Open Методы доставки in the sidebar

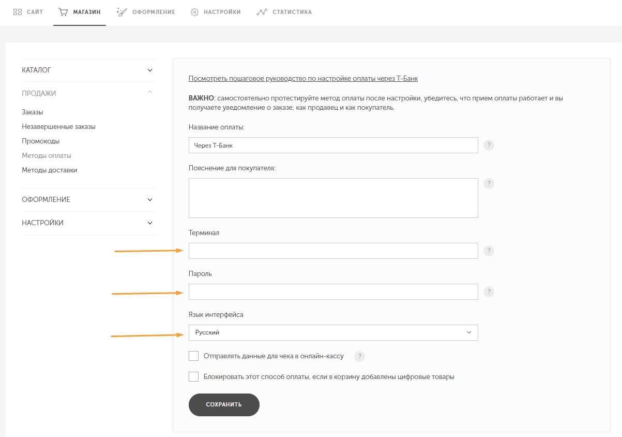point(50,170)
